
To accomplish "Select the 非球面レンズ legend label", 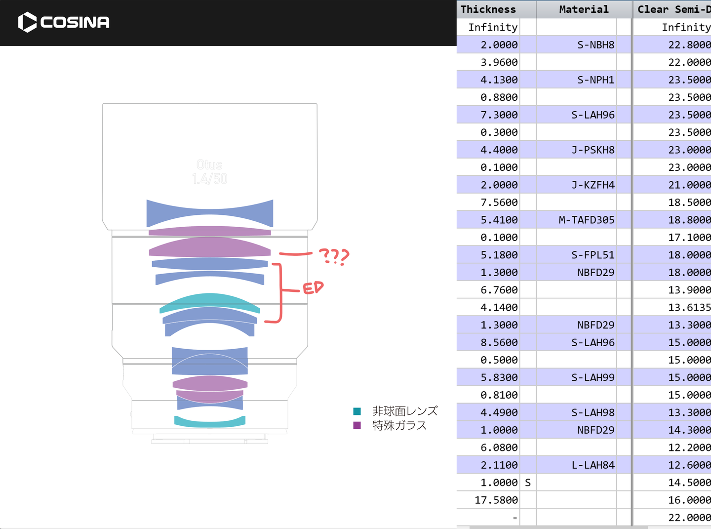I will click(x=405, y=411).
